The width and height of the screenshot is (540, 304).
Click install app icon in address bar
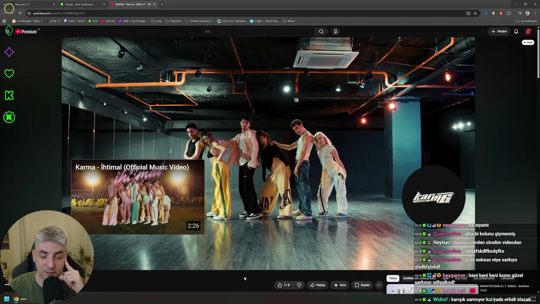click(468, 13)
